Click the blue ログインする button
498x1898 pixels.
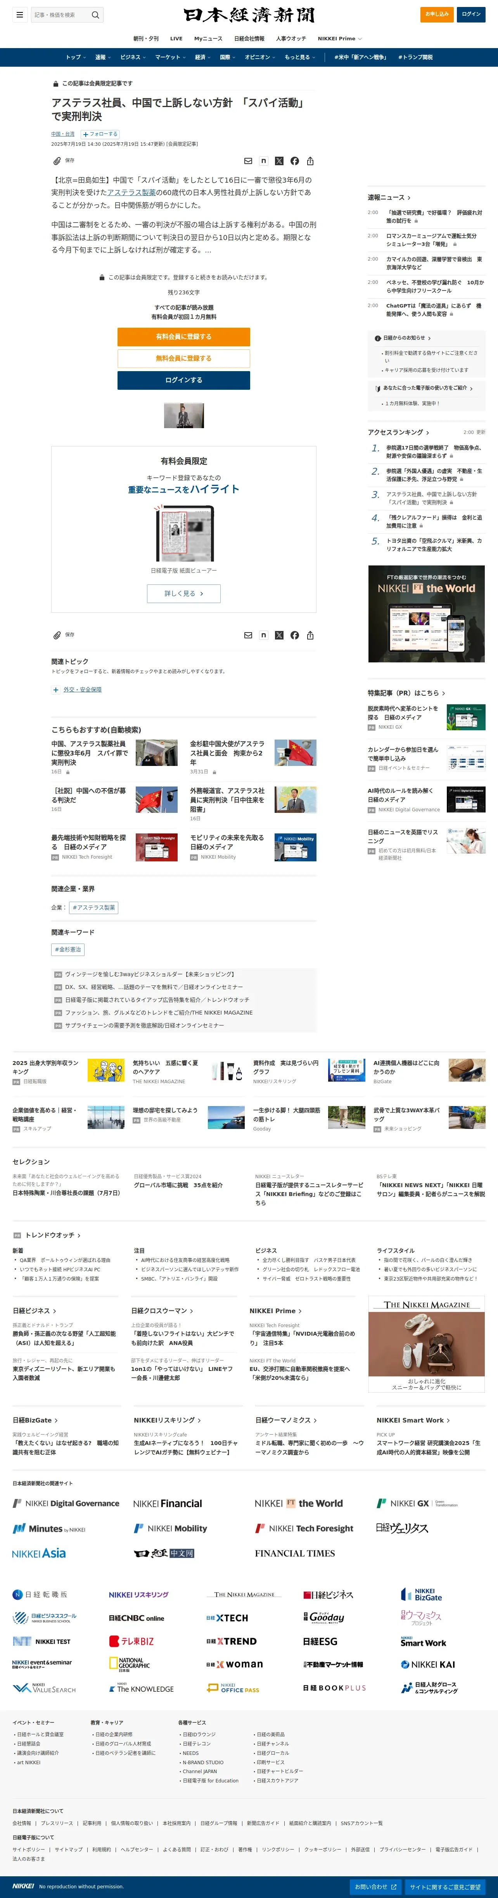click(183, 380)
